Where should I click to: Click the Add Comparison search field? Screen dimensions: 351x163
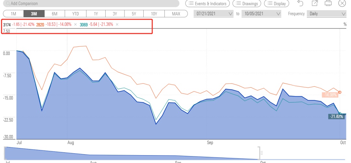[91, 4]
